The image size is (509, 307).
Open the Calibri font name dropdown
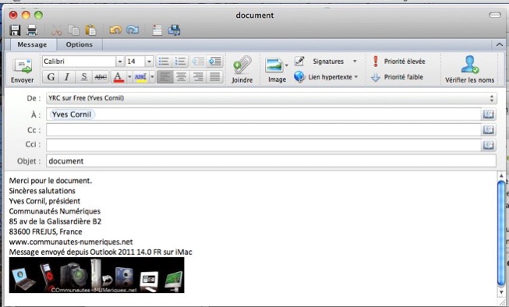(x=120, y=62)
